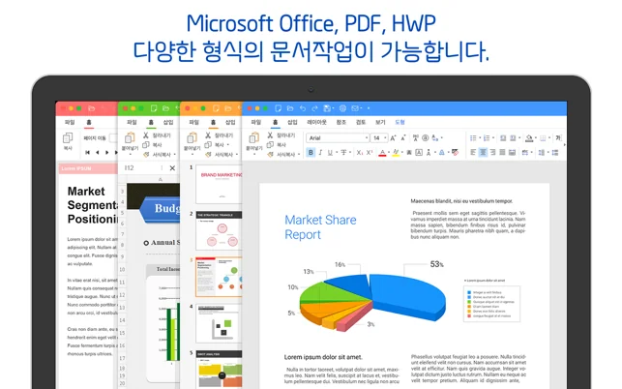Click character border boxed A icon
Viewport: 622px width, 389px height.
click(x=419, y=153)
